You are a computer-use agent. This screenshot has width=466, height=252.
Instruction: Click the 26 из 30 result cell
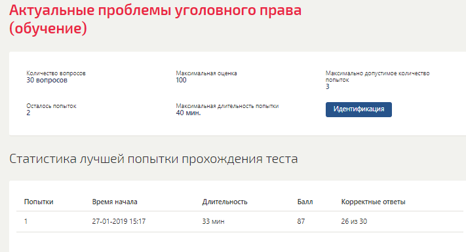(354, 221)
